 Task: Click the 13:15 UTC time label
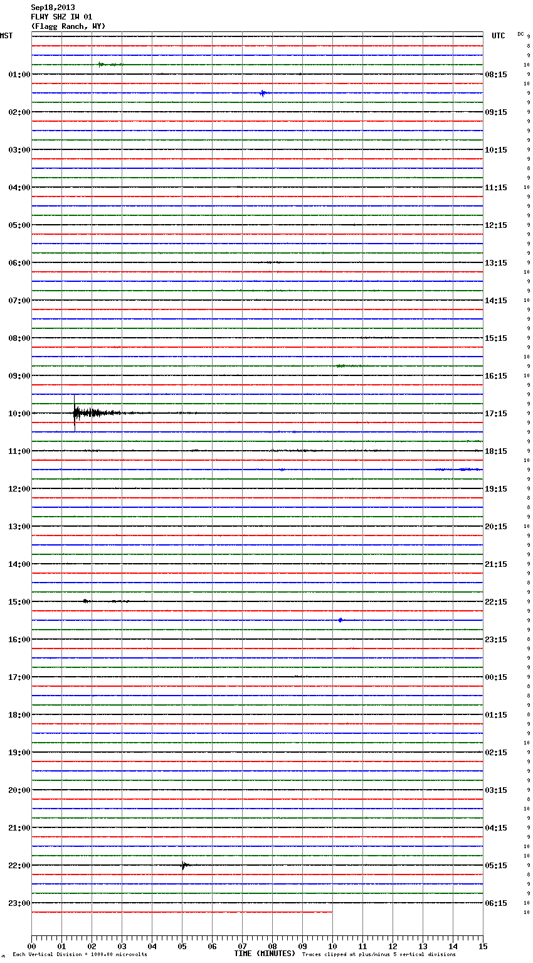[x=496, y=263]
